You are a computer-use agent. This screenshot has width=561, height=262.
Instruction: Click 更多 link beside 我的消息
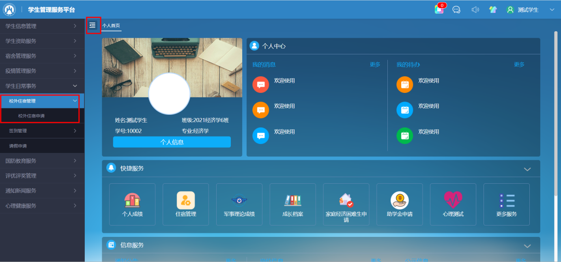tap(375, 64)
